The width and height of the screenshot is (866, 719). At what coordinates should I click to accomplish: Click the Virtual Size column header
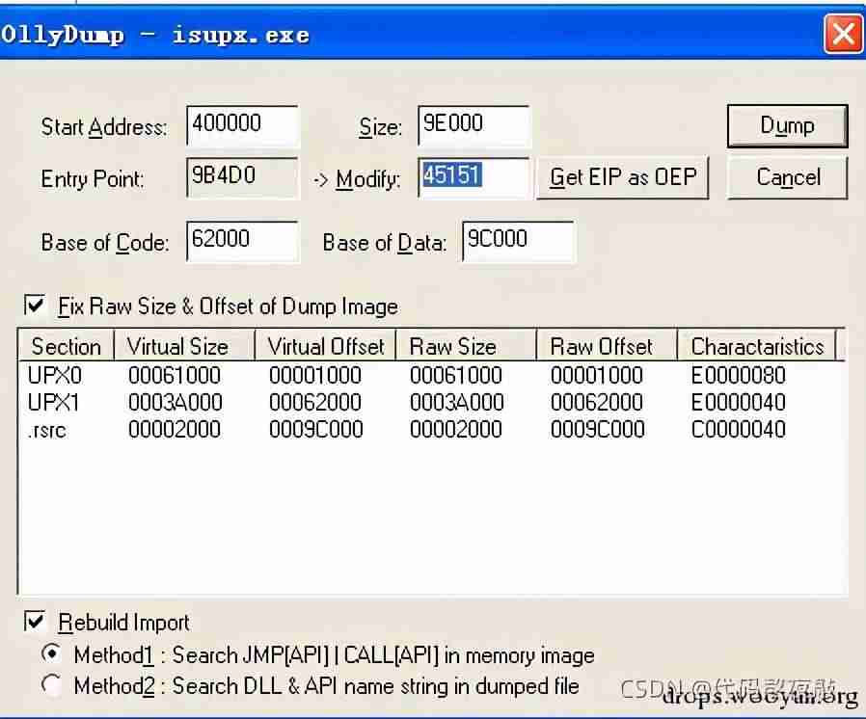[x=184, y=345]
